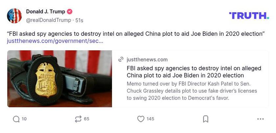
Task: Click the reply count of 10
Action: 24,119
